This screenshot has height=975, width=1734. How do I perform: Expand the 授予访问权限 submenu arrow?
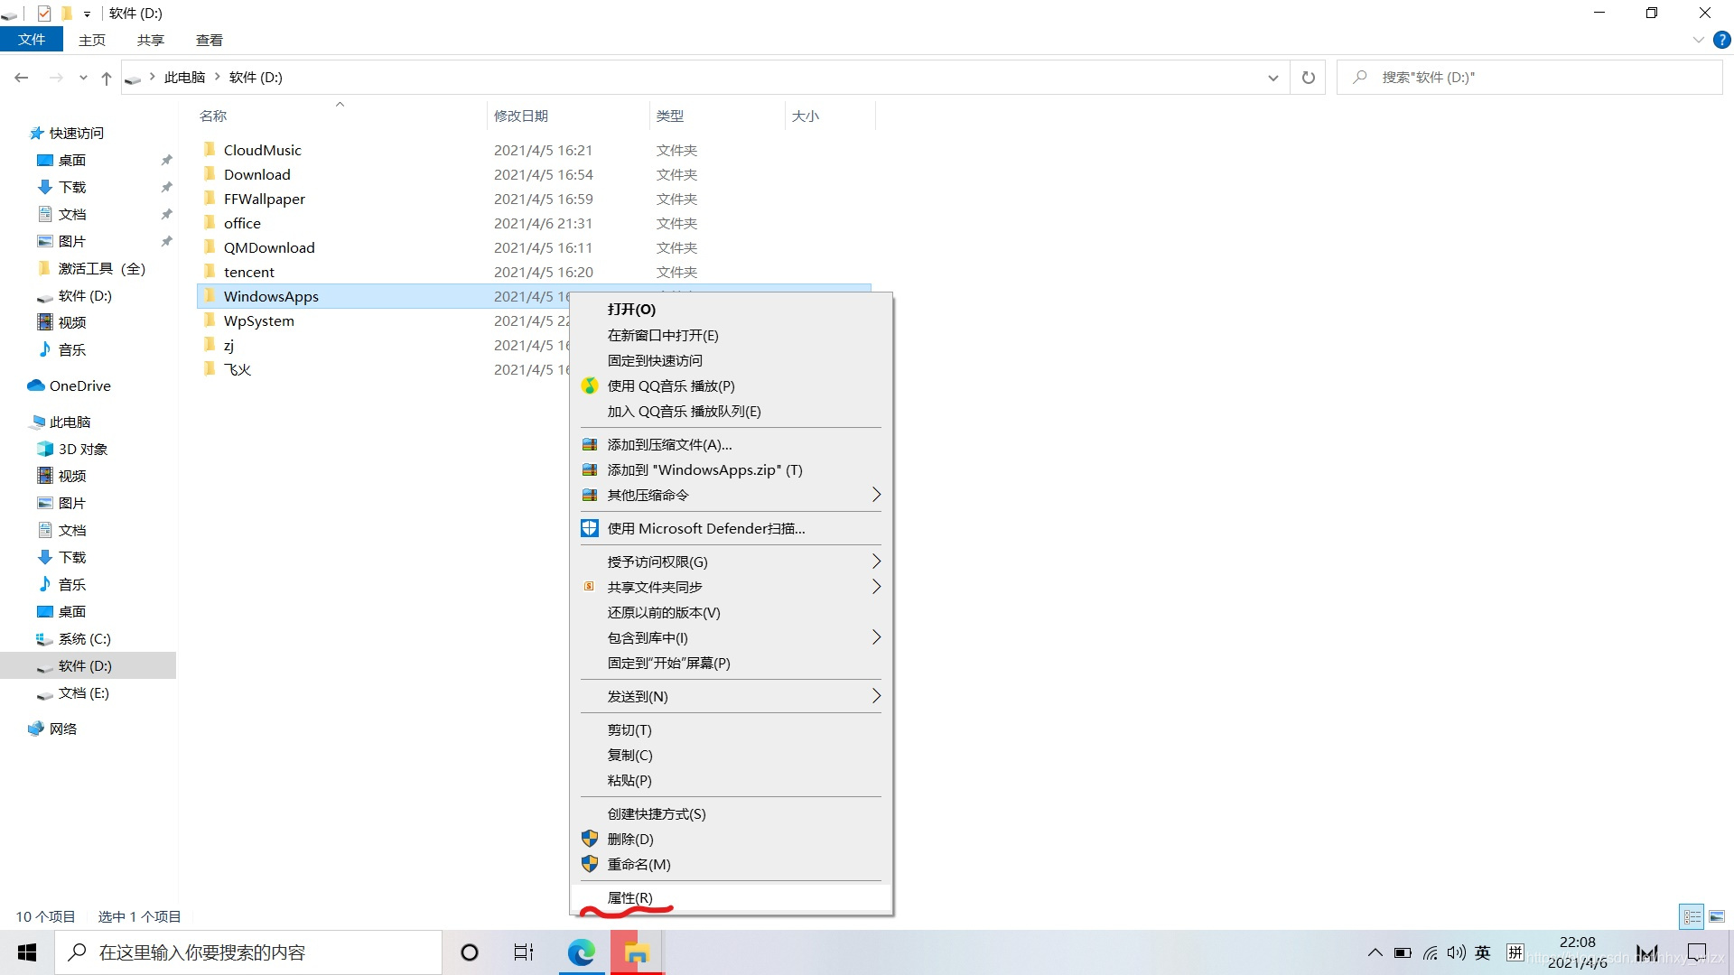pos(877,561)
